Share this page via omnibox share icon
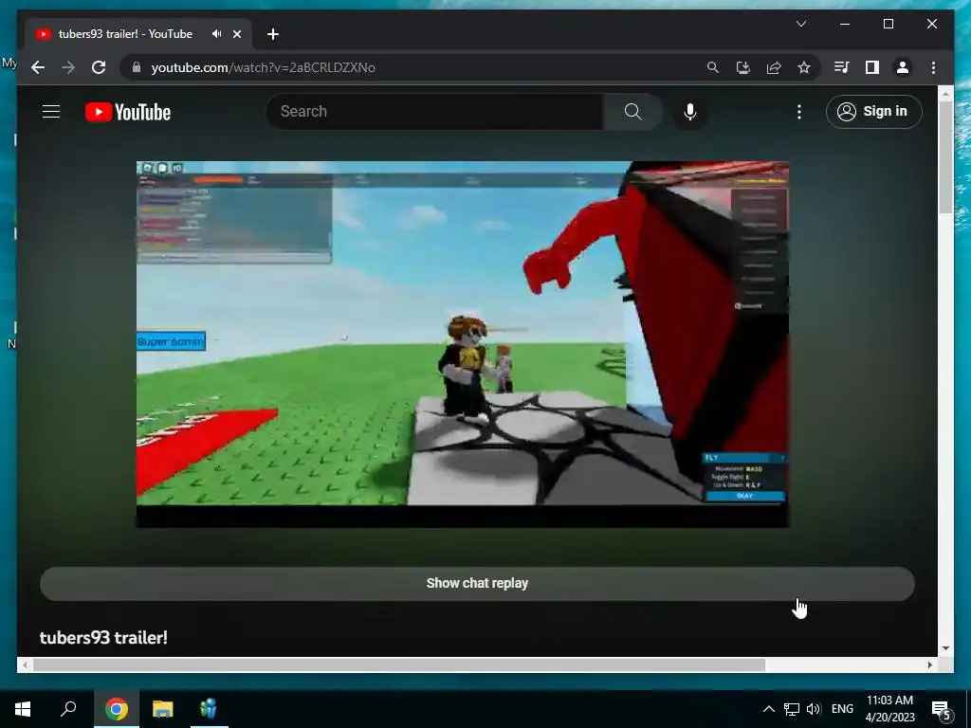 [774, 67]
